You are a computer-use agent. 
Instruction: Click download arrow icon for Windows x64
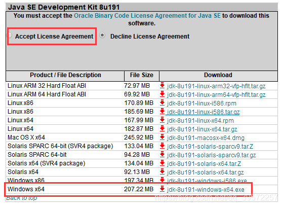(162, 189)
